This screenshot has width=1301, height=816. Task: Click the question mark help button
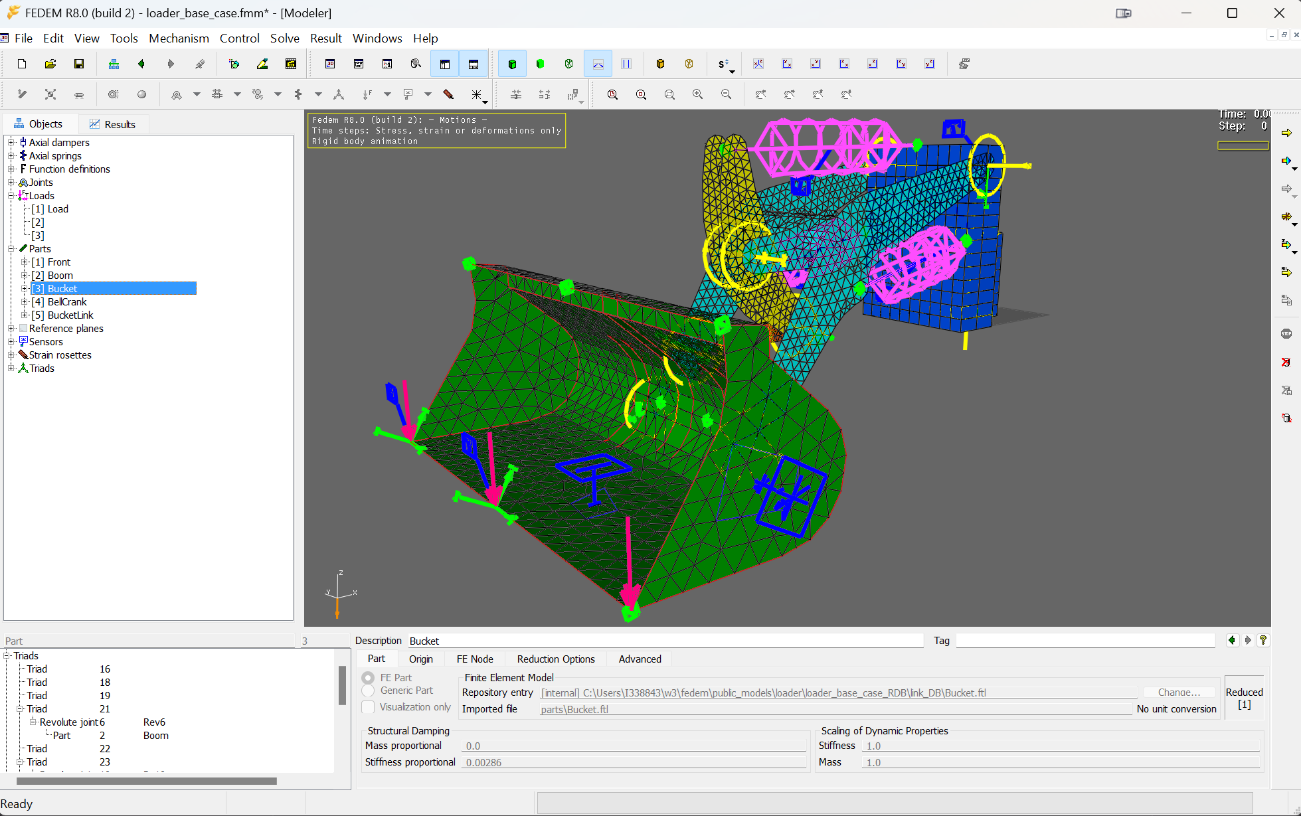1263,640
